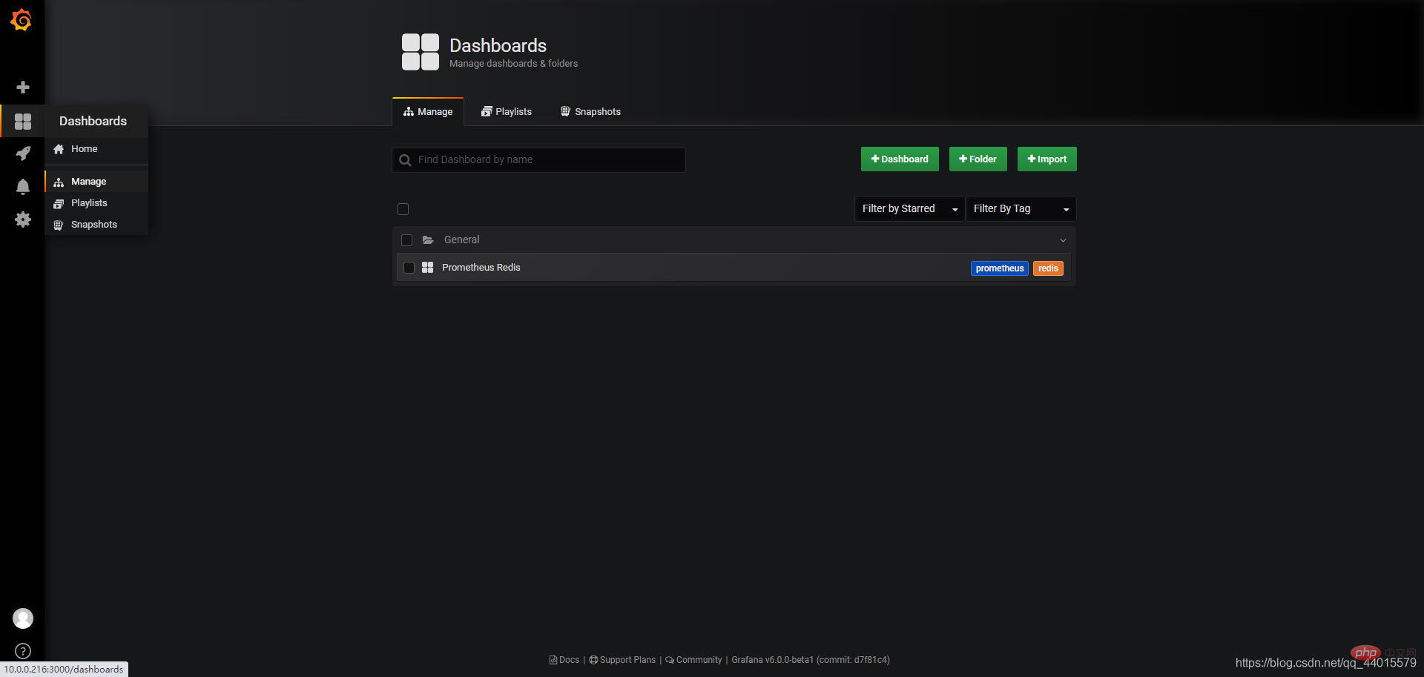The width and height of the screenshot is (1424, 677).
Task: Open the Configuration gear icon
Action: pos(23,219)
